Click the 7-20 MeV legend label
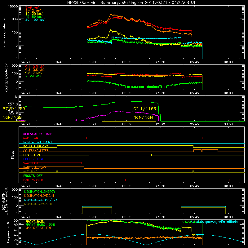 click(x=33, y=76)
